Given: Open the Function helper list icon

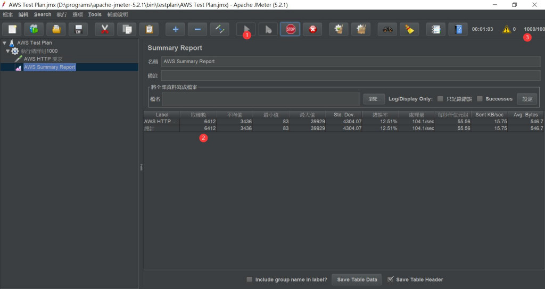Looking at the screenshot, I should (x=436, y=30).
